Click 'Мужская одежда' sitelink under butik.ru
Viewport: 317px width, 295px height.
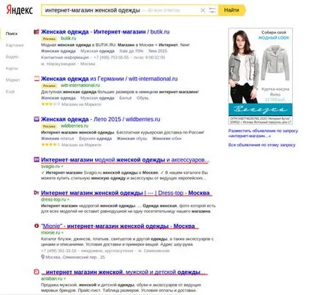97,51
